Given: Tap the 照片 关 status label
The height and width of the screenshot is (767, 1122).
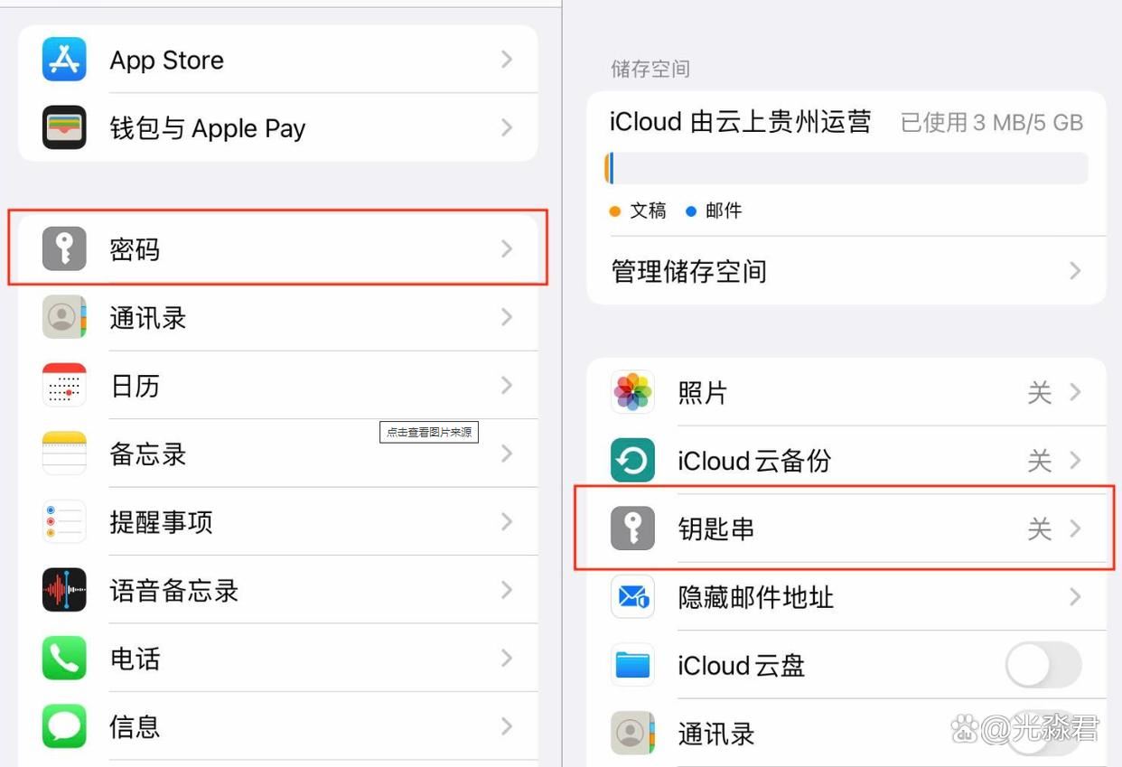Looking at the screenshot, I should pyautogui.click(x=1040, y=392).
